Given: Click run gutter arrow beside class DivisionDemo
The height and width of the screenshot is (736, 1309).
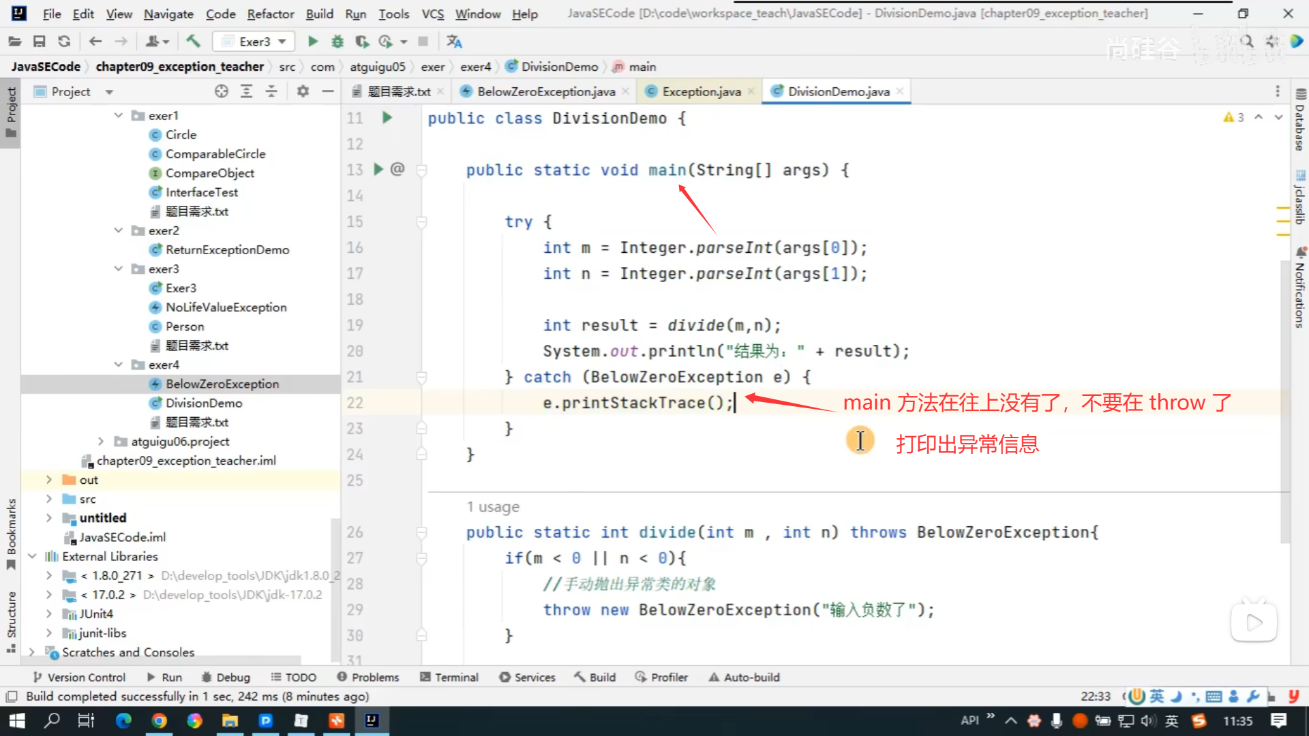Looking at the screenshot, I should (x=387, y=118).
